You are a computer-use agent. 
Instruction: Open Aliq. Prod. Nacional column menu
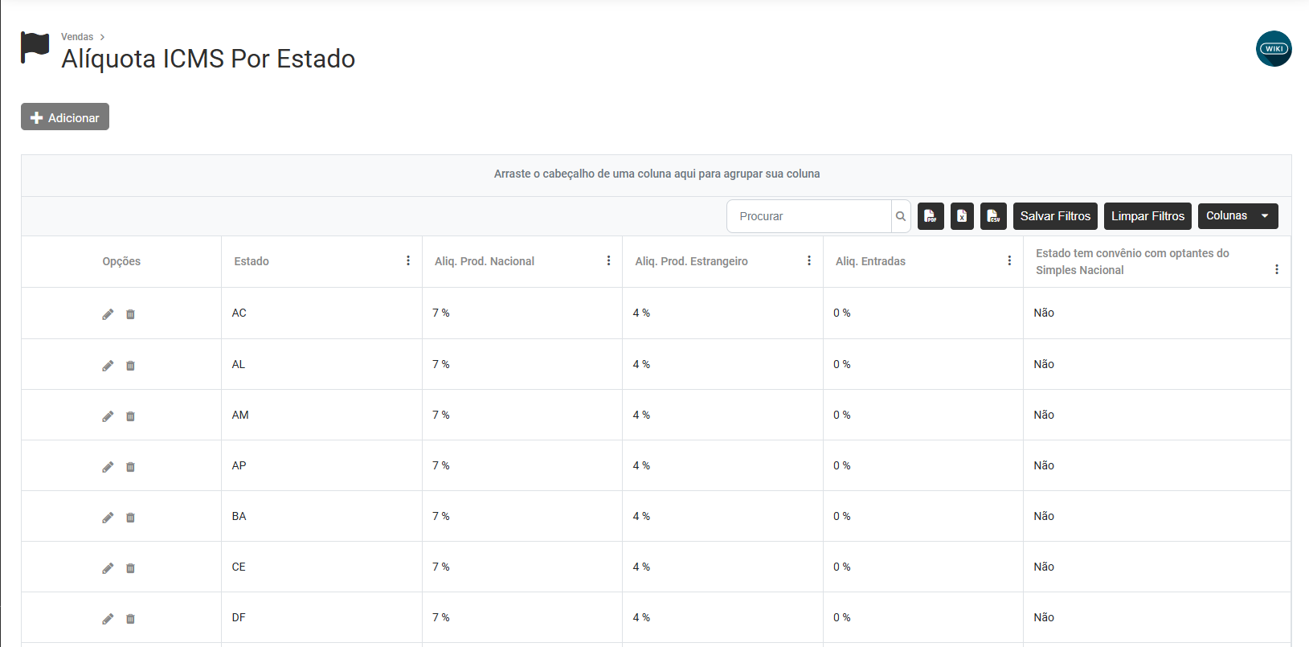click(x=608, y=261)
